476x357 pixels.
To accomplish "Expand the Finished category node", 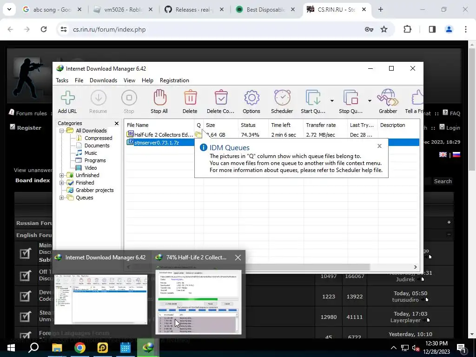I will pyautogui.click(x=62, y=183).
